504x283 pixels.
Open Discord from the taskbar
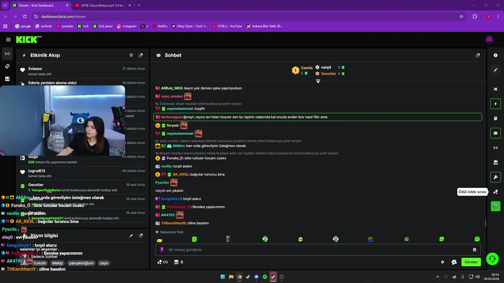256,277
